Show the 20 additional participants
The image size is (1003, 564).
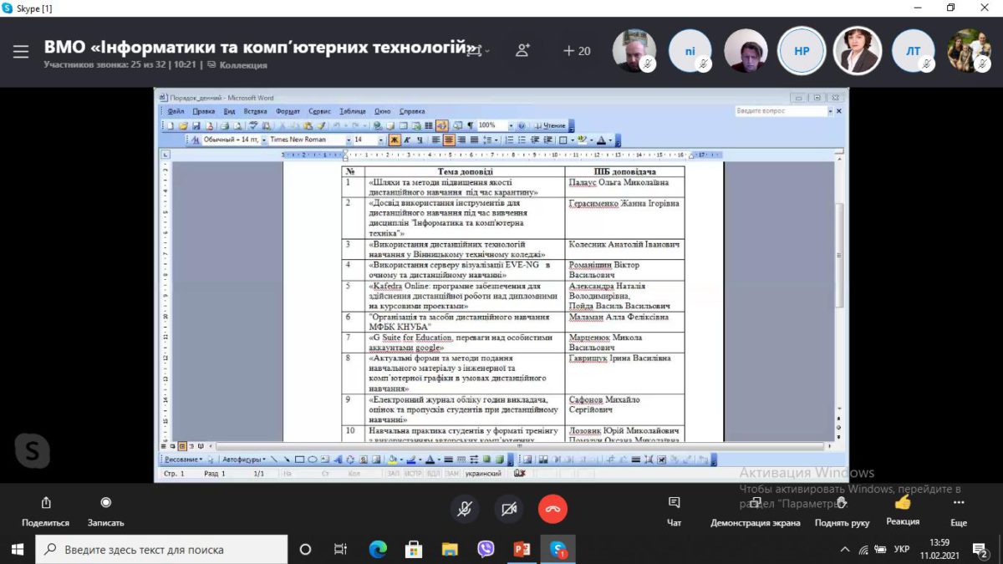click(x=577, y=51)
